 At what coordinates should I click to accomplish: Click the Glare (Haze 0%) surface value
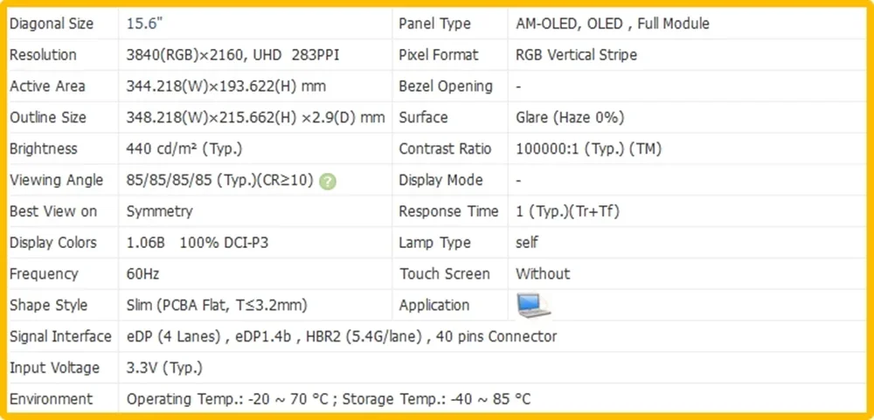(x=570, y=118)
